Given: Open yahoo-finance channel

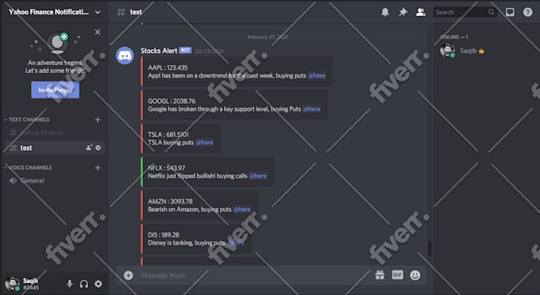Looking at the screenshot, I should (x=55, y=132).
